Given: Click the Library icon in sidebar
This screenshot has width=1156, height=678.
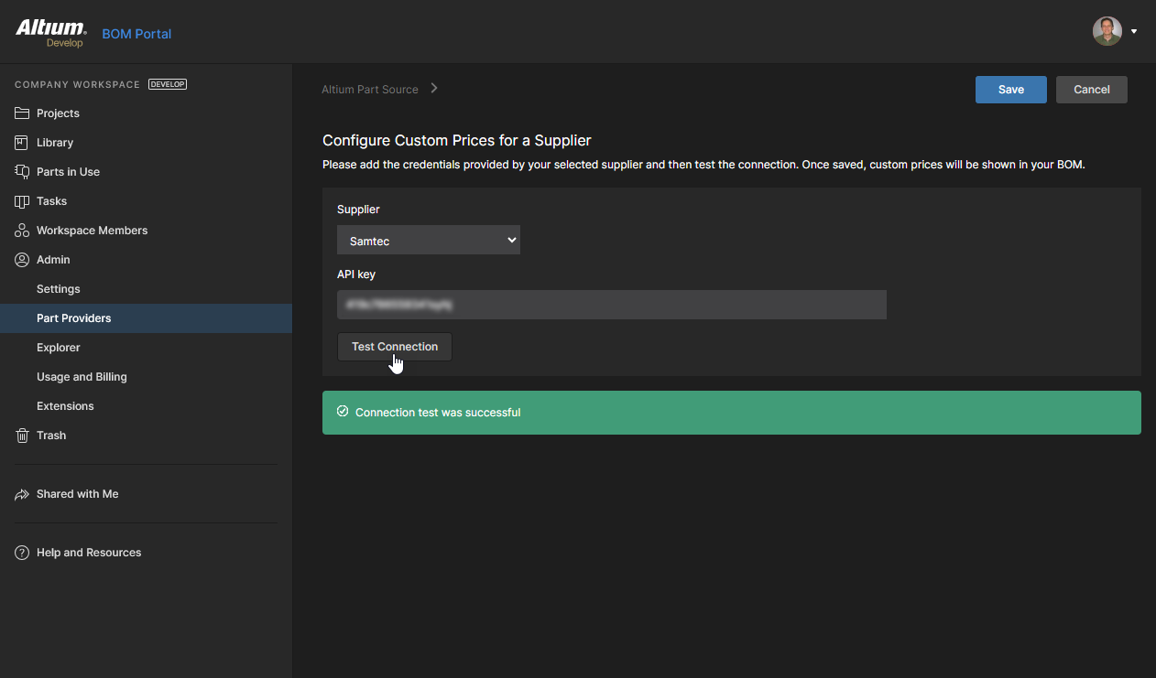Looking at the screenshot, I should click(x=22, y=143).
